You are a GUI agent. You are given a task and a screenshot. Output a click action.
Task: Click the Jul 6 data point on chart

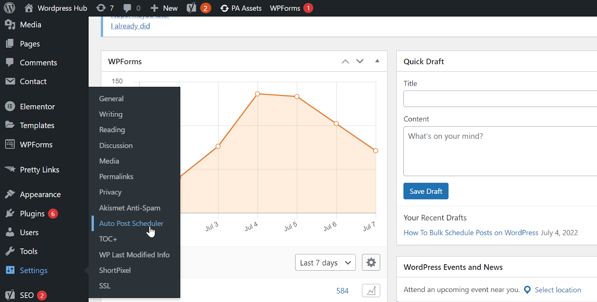336,123
